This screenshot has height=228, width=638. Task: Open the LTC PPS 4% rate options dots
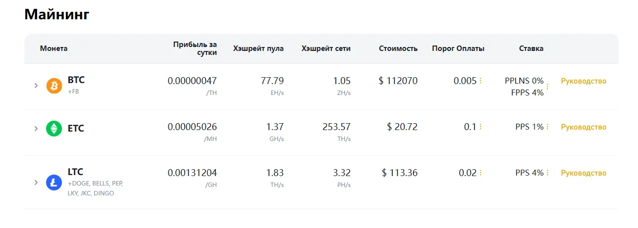[547, 173]
